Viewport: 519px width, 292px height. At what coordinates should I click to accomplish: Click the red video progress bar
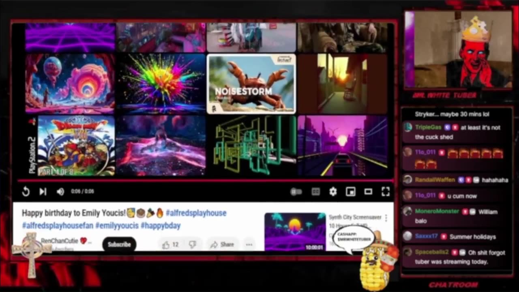(205, 181)
